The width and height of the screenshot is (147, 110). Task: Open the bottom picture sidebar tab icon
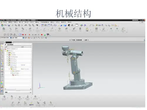[x=2, y=92]
